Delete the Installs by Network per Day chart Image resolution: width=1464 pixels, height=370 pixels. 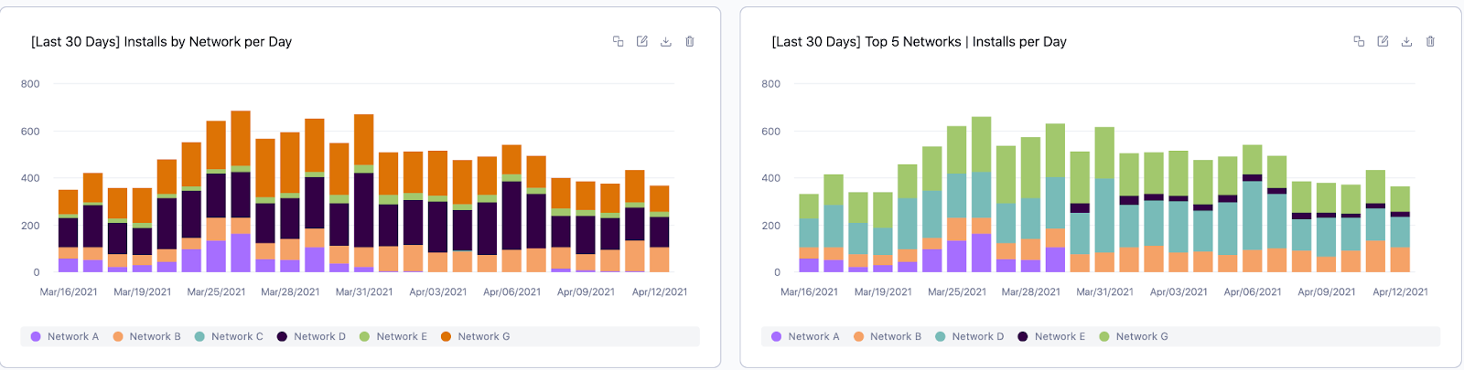tap(690, 41)
